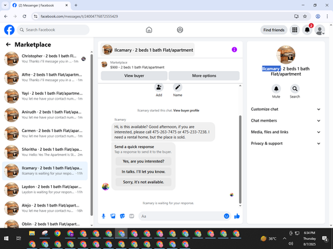Open the account profile avatar menu
Image resolution: width=333 pixels, height=249 pixels.
pos(320,30)
